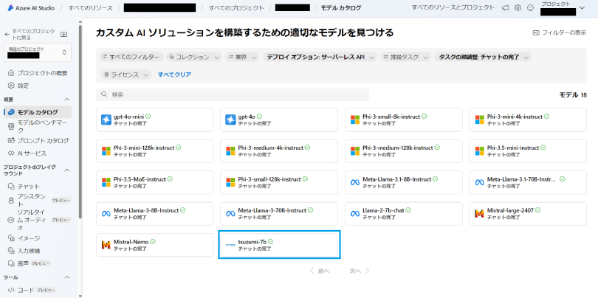The width and height of the screenshot is (598, 298).
Task: Select the tsuzumi-7b model card
Action: tap(279, 244)
